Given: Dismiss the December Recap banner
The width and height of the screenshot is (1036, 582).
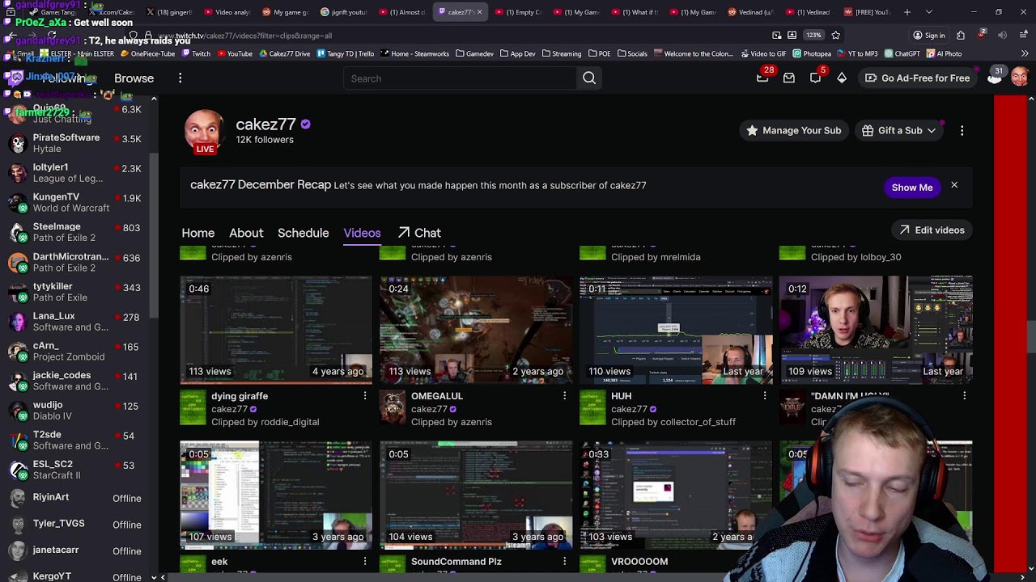Looking at the screenshot, I should 954,186.
